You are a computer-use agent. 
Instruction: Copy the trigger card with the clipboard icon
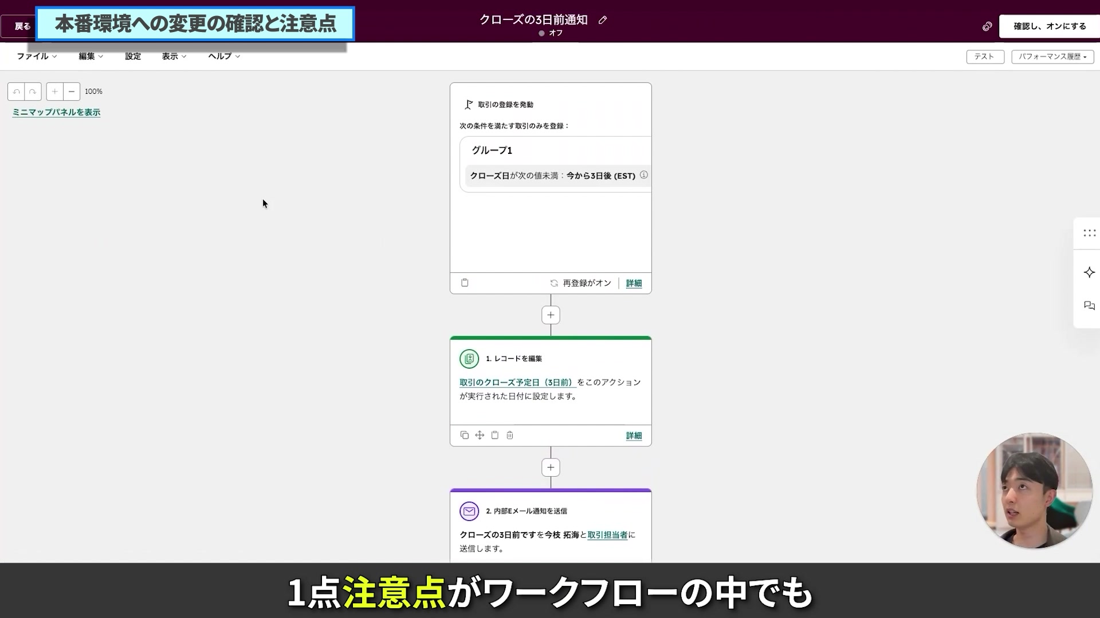point(465,282)
